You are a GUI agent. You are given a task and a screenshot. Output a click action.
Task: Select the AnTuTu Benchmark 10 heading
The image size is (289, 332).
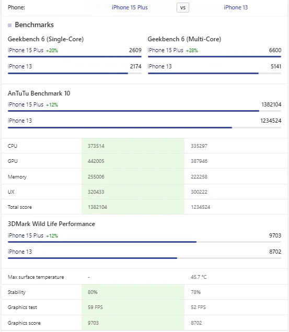[x=39, y=93]
